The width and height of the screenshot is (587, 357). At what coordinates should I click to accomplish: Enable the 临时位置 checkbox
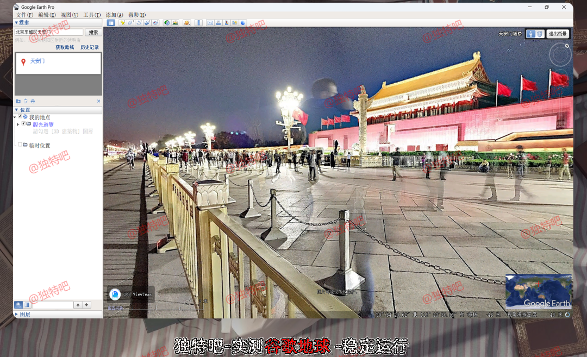[x=20, y=145]
